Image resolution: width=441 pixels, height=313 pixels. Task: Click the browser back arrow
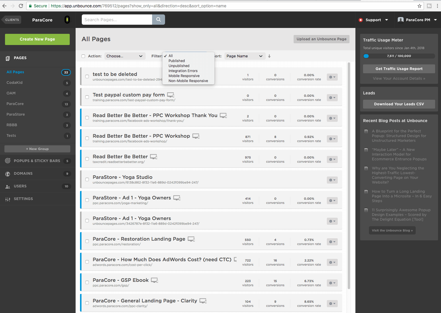click(x=4, y=6)
